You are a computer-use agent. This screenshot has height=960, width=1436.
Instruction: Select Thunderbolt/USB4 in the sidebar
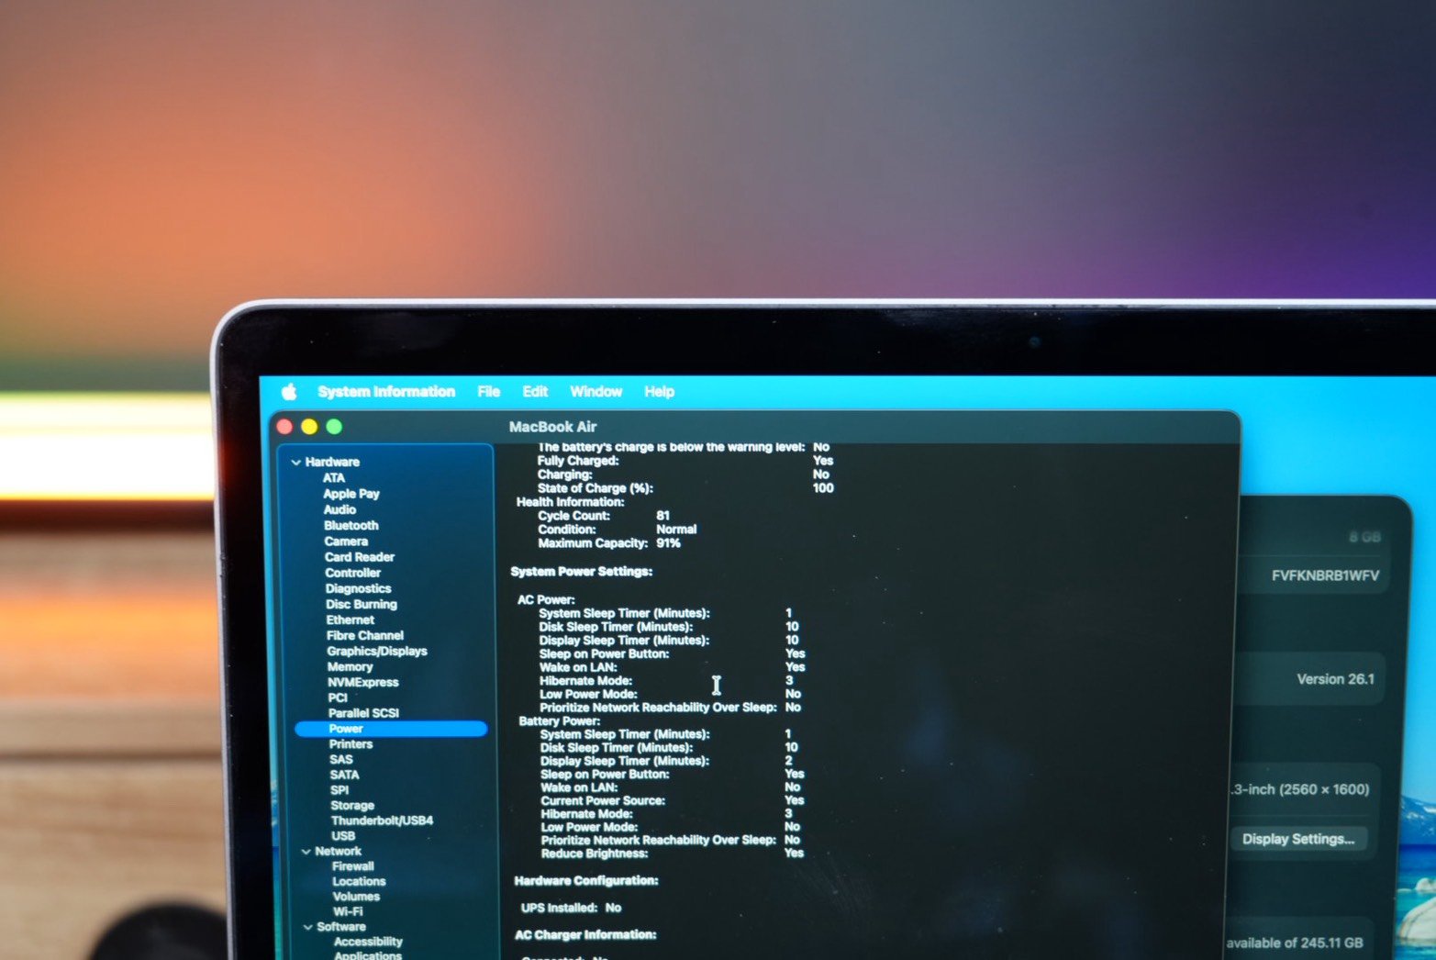(x=382, y=820)
